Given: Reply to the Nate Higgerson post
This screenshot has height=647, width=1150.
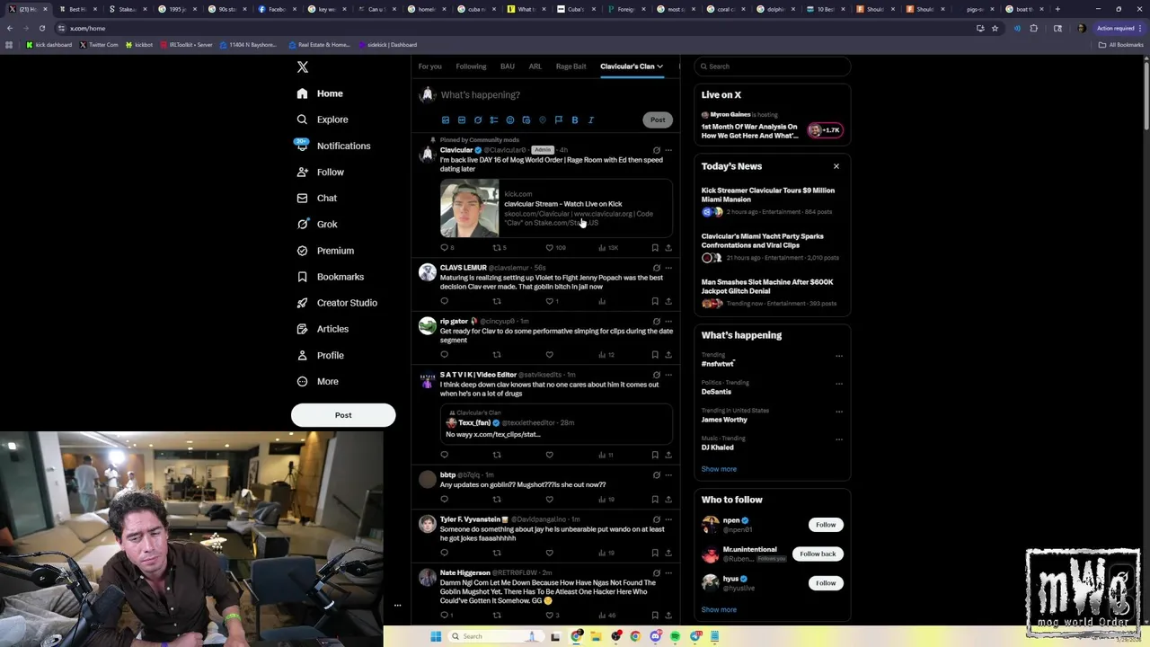Looking at the screenshot, I should click(444, 616).
